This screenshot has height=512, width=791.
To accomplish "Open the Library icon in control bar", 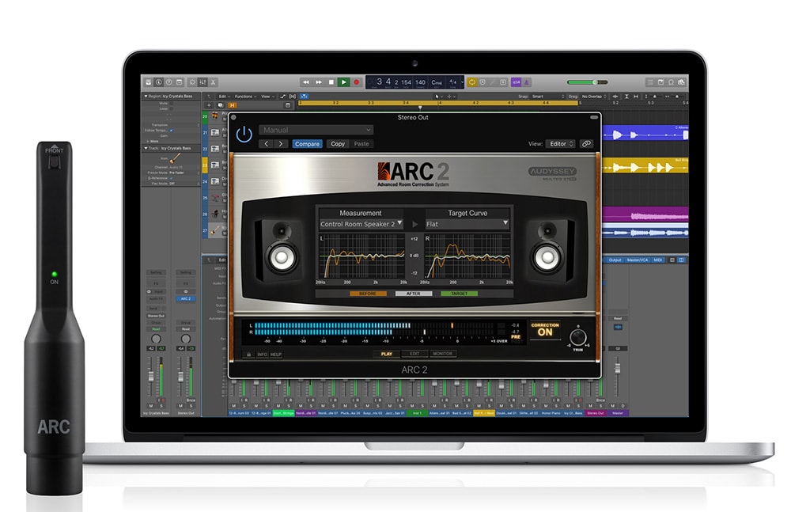I will pos(149,82).
